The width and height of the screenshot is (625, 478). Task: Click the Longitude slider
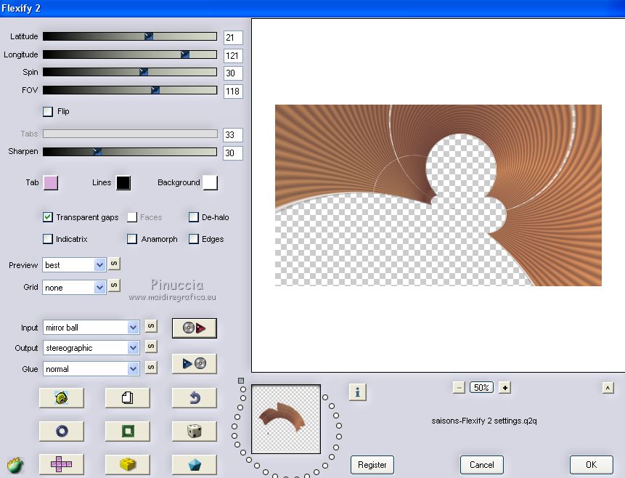coord(130,54)
